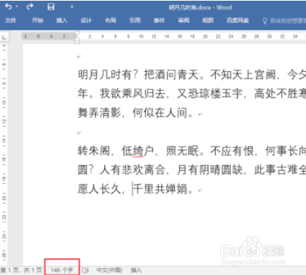Click the proofing check icon in status bar
The width and height of the screenshot is (306, 275).
pos(86,270)
